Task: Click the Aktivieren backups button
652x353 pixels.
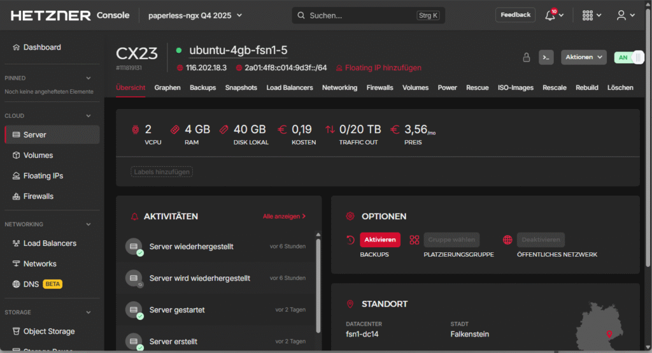Action: tap(380, 240)
